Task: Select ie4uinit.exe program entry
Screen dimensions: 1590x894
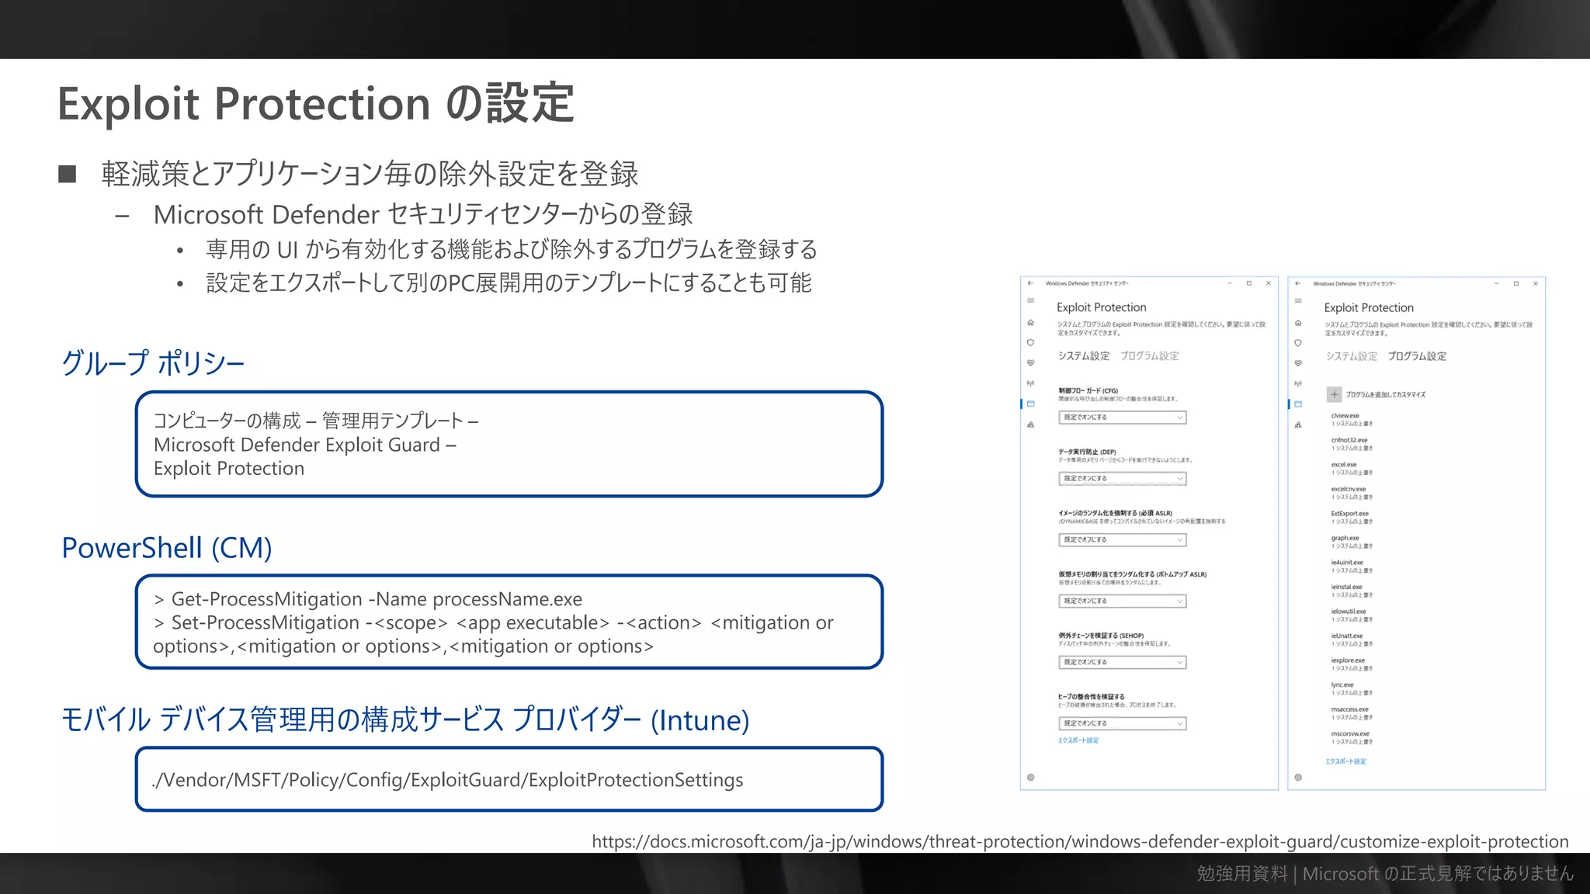Action: tap(1352, 567)
